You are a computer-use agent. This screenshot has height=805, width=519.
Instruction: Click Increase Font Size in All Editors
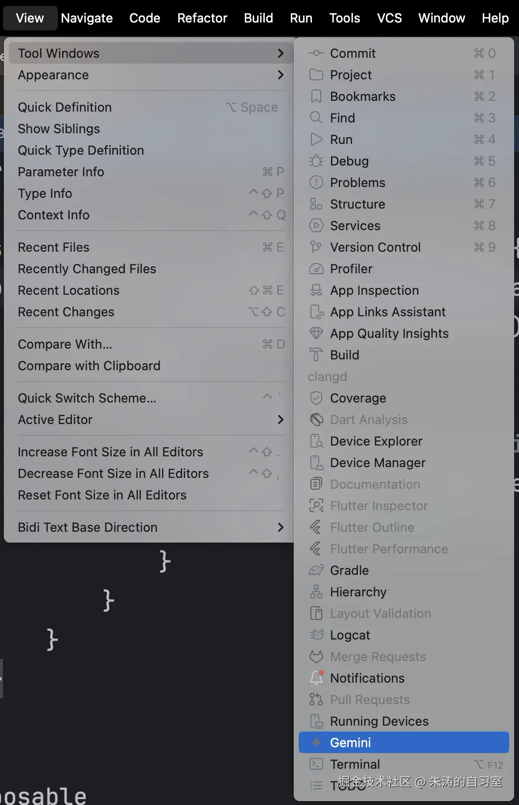click(110, 452)
